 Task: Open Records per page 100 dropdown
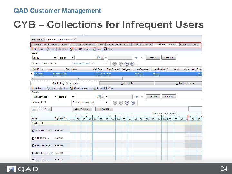click(106, 63)
